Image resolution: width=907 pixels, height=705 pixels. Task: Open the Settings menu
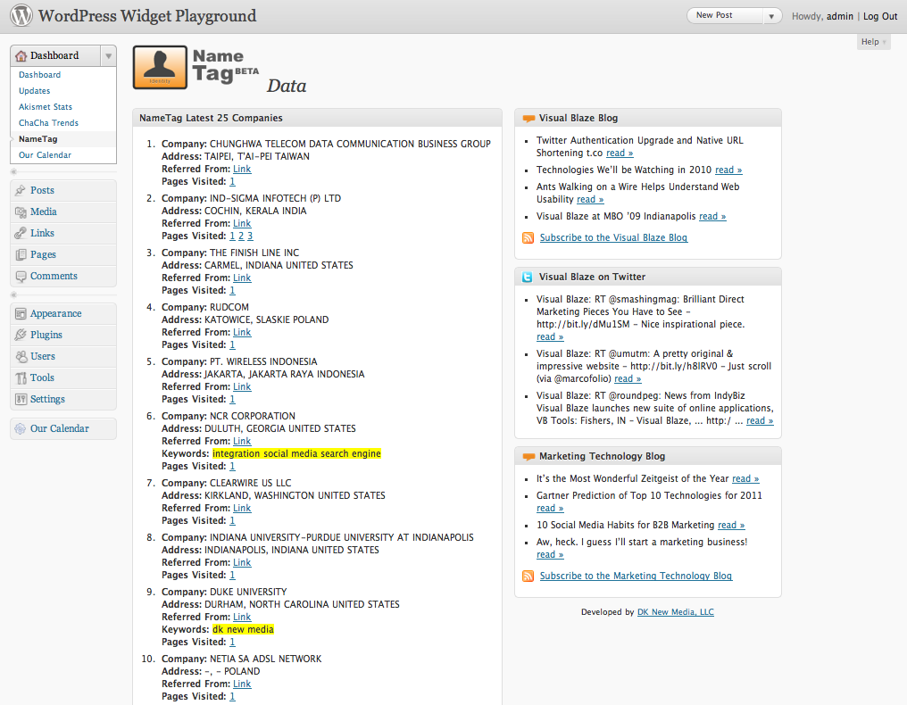tap(47, 399)
